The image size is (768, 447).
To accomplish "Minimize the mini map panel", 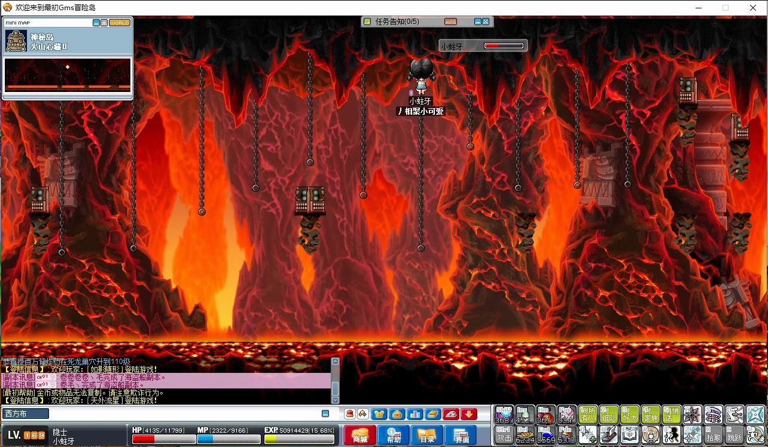I will coord(96,23).
